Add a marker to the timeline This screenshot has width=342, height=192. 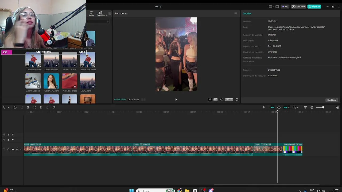[x=54, y=107]
